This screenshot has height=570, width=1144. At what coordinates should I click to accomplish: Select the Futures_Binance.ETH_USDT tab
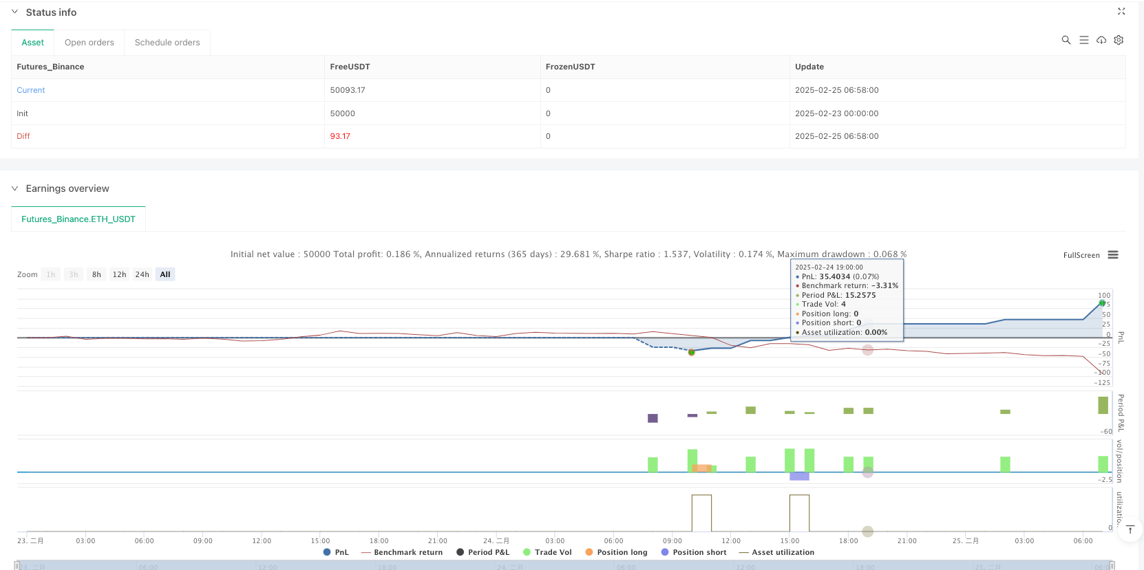tap(78, 219)
